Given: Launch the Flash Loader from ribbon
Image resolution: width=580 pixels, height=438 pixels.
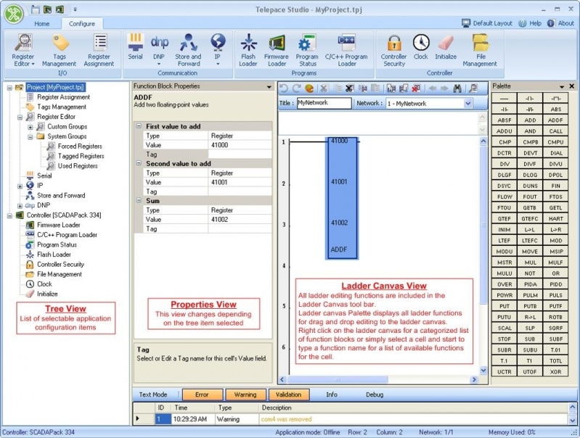Looking at the screenshot, I should 248,50.
